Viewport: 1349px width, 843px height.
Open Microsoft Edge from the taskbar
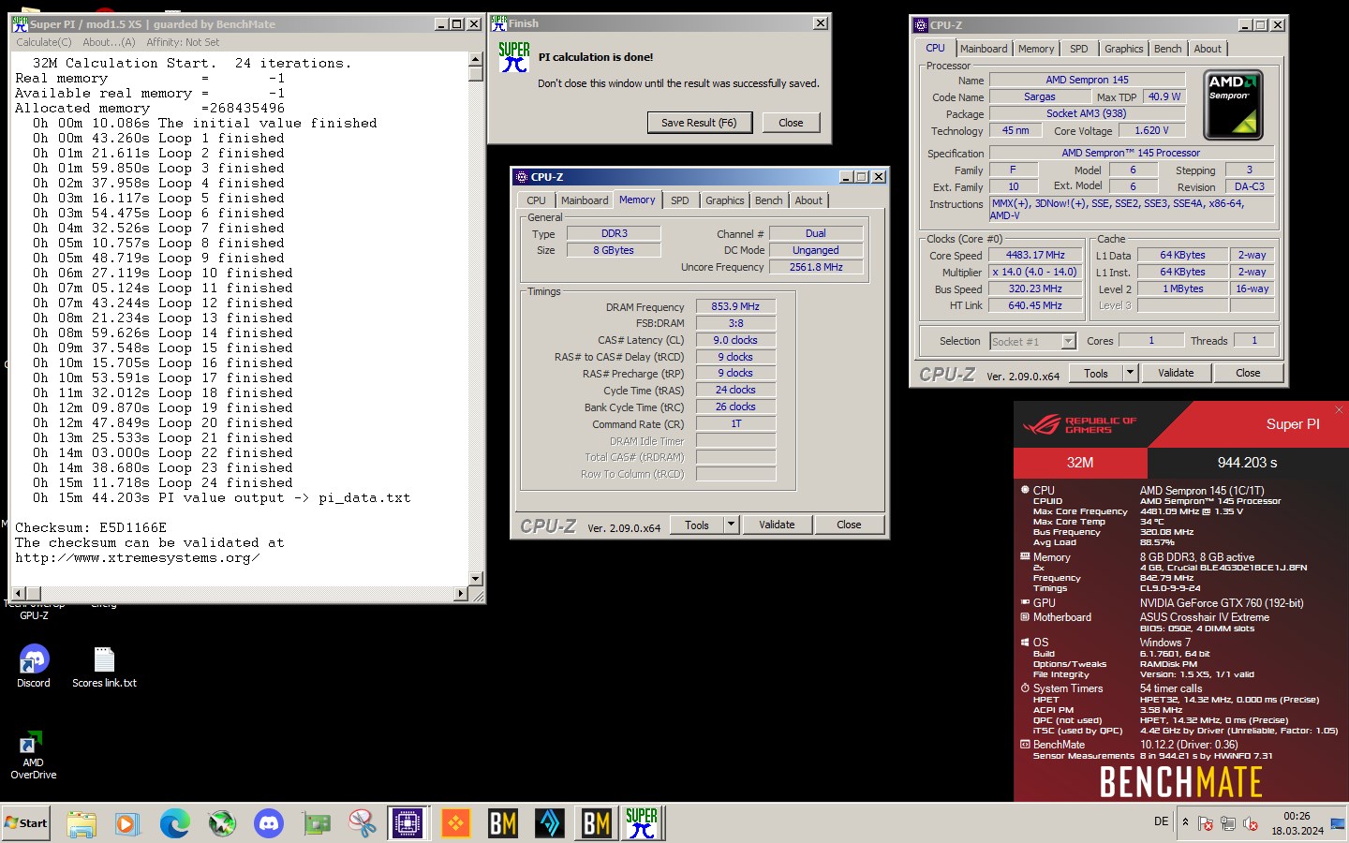174,823
